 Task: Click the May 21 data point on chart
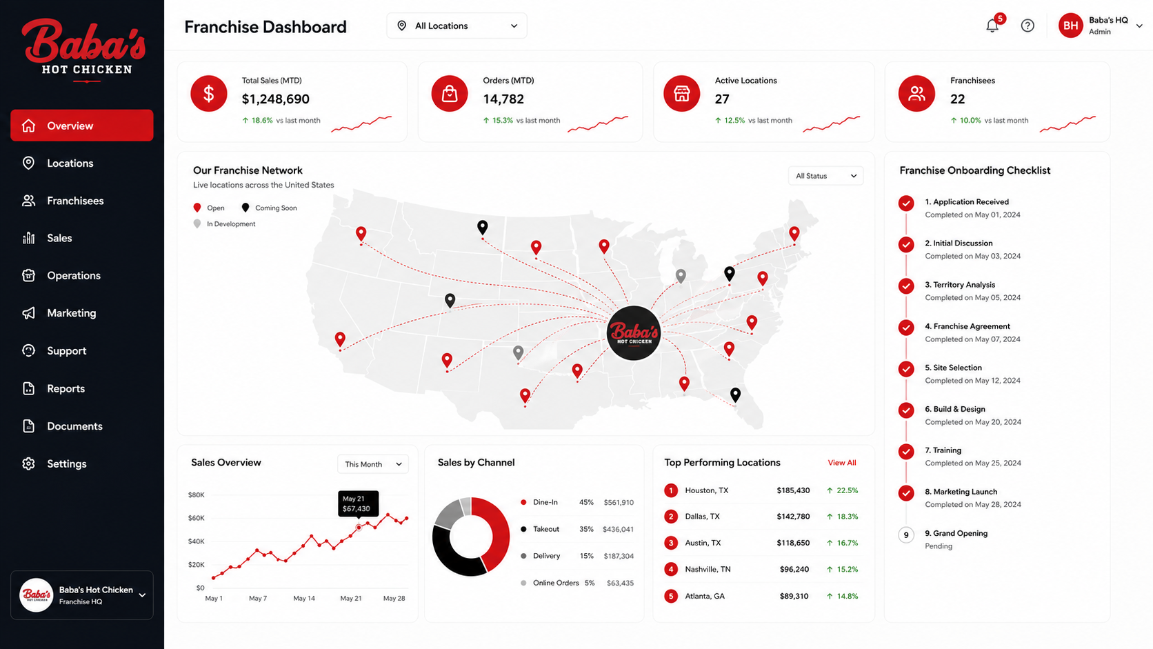[x=359, y=527]
